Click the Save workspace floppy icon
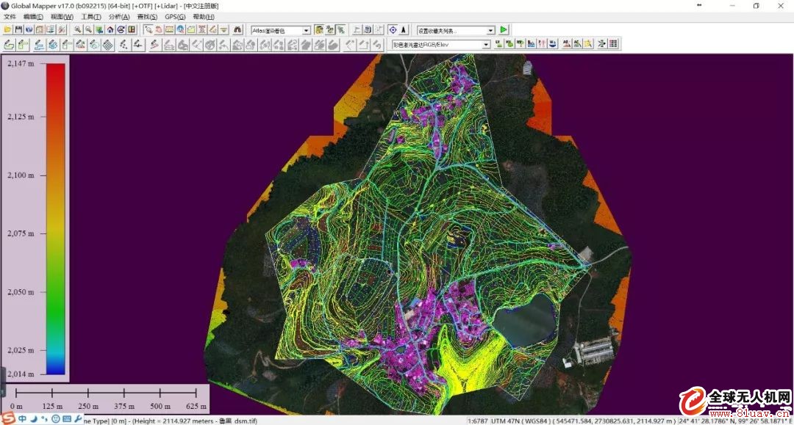The height and width of the screenshot is (425, 794). (x=18, y=30)
